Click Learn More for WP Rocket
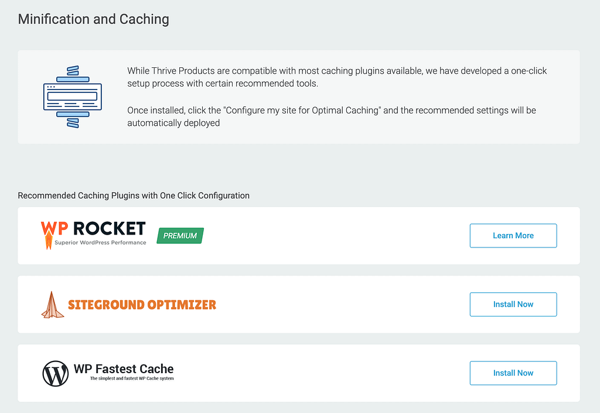Viewport: 600px width, 413px height. coord(513,236)
